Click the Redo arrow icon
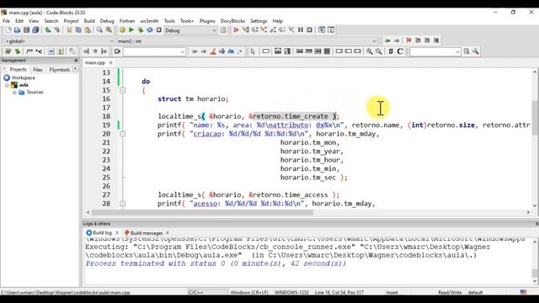 [56, 30]
